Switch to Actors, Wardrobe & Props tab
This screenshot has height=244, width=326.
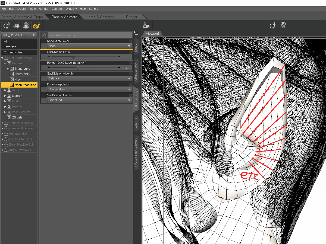(x=22, y=17)
